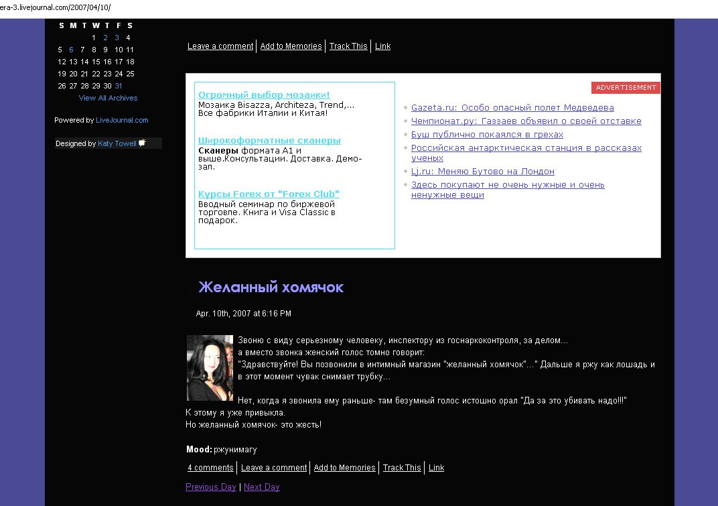Click the icon beside Katy Towell
The width and height of the screenshot is (718, 506).
[x=142, y=143]
